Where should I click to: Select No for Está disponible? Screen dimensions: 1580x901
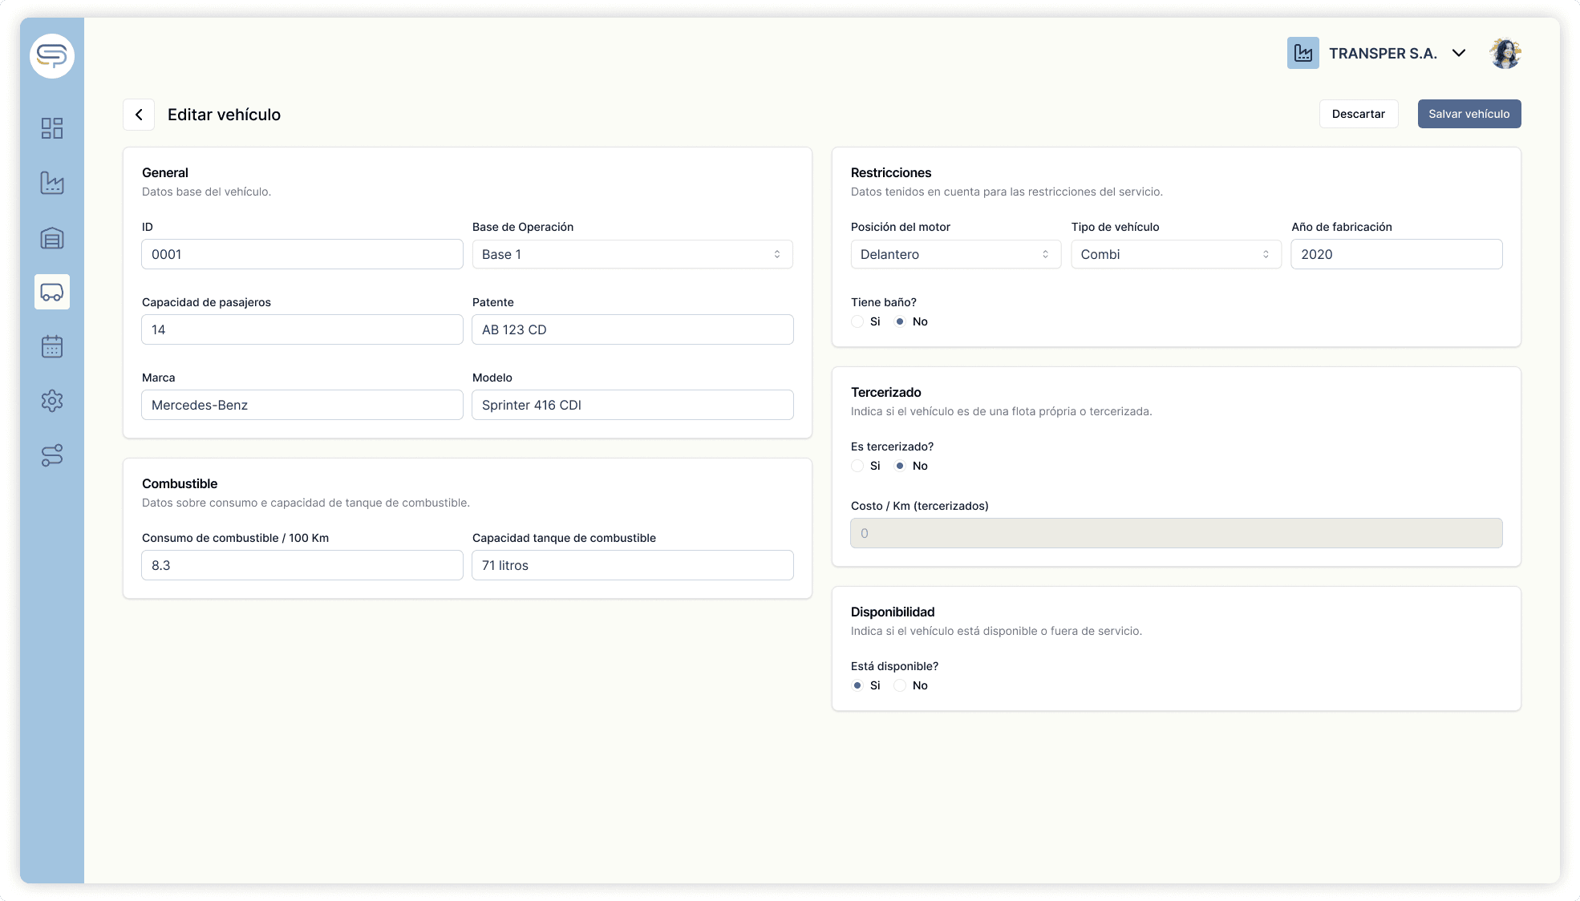[x=900, y=685]
